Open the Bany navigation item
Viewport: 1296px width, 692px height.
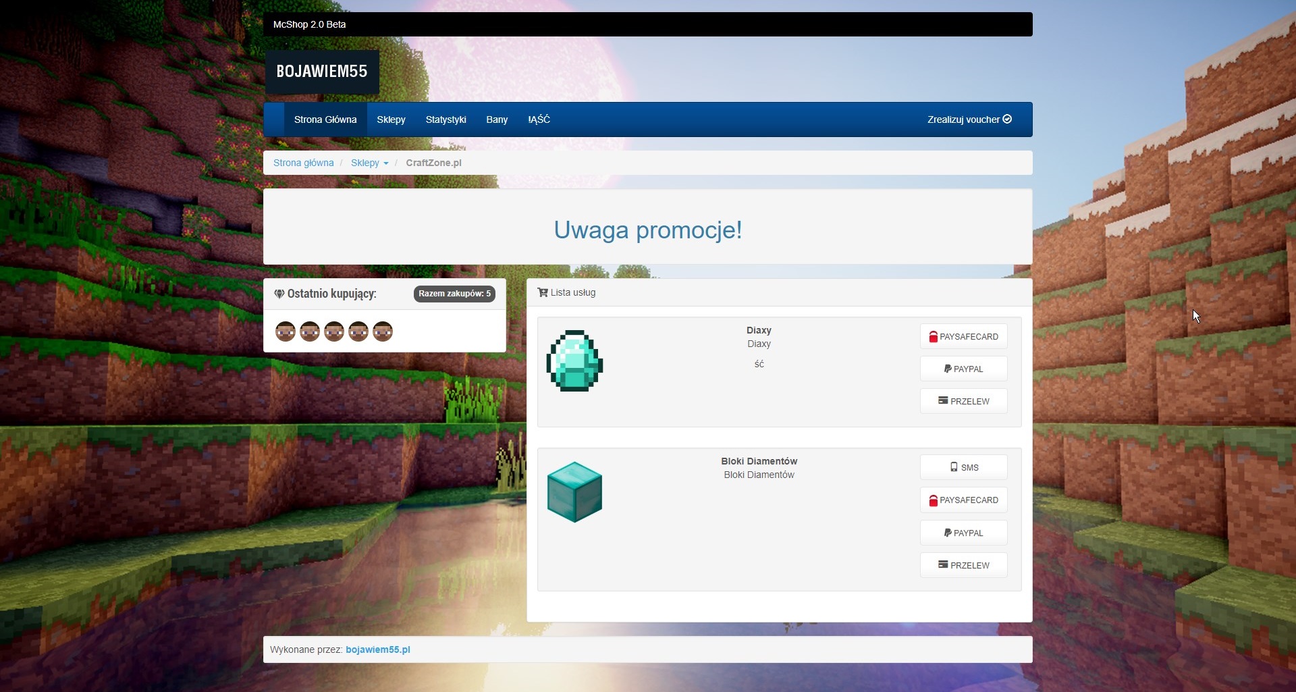point(497,119)
